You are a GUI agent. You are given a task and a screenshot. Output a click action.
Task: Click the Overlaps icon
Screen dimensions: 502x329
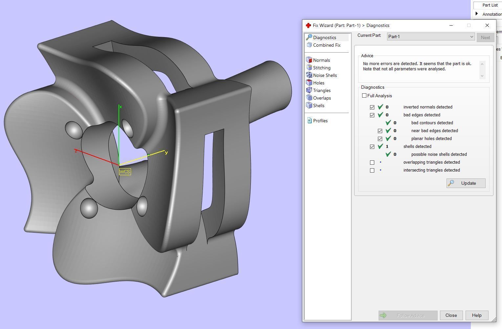pos(309,98)
